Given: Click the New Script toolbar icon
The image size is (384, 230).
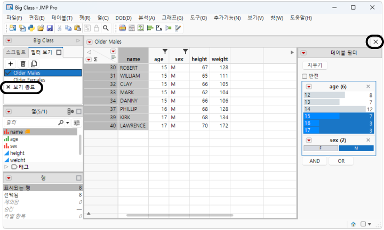Looking at the screenshot, I should [22, 28].
